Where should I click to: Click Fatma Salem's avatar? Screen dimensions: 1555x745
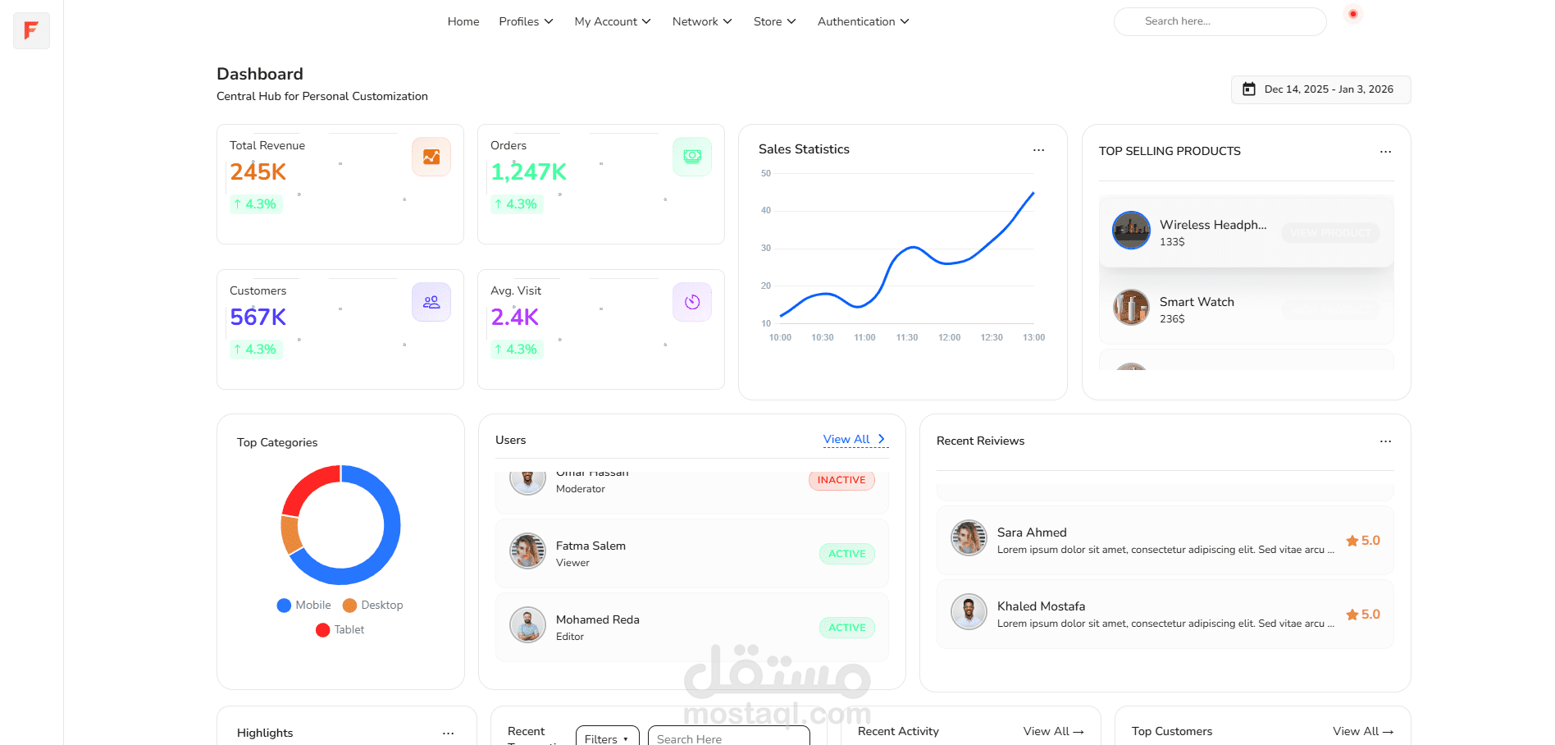coord(527,551)
